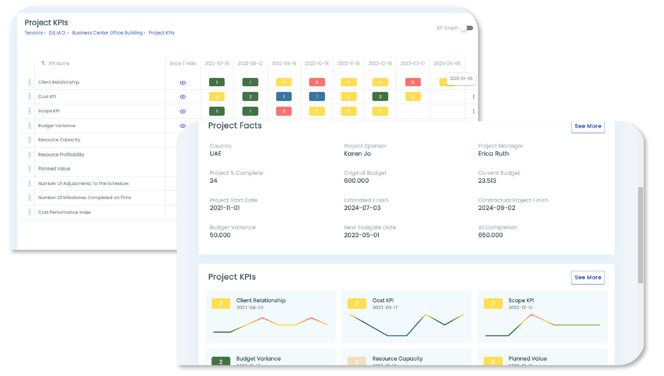The width and height of the screenshot is (664, 376).
Task: Open three-dot menu for Scope KPI row
Action: coord(473,111)
